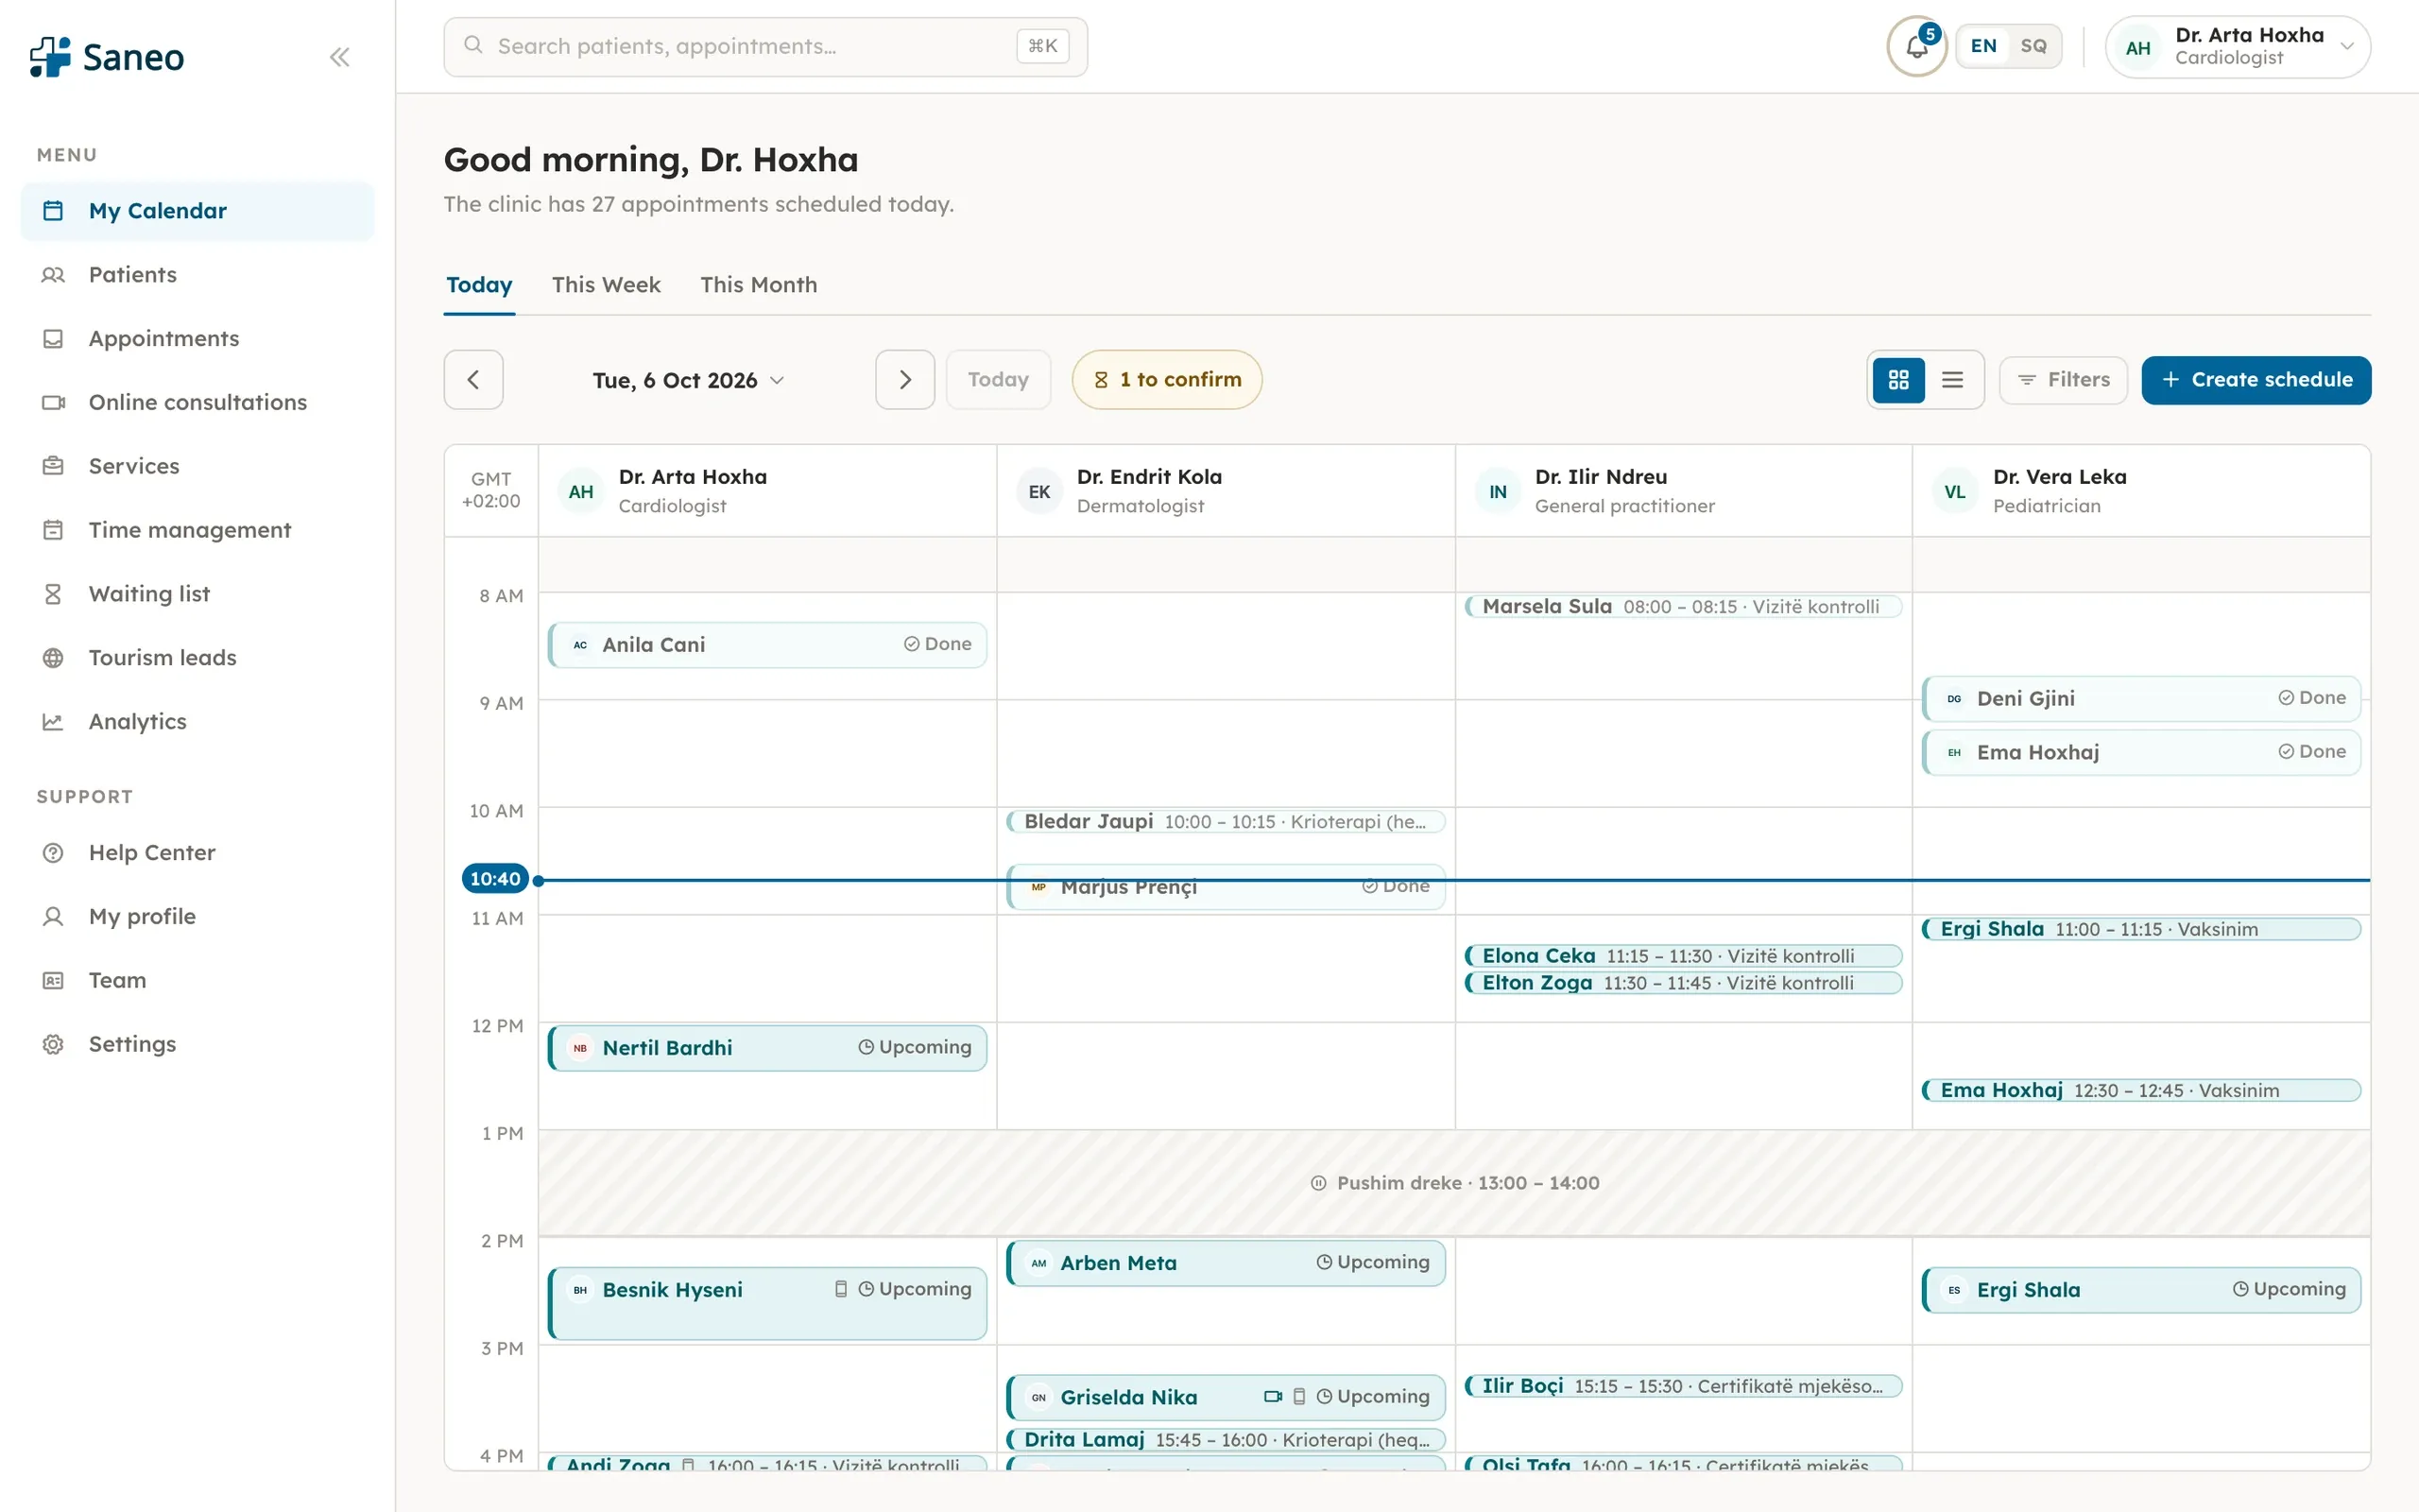
Task: Open Services briefcase icon
Action: (x=53, y=466)
